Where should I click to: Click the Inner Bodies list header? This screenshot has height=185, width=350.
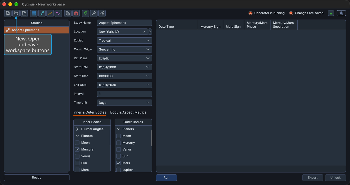(x=92, y=122)
